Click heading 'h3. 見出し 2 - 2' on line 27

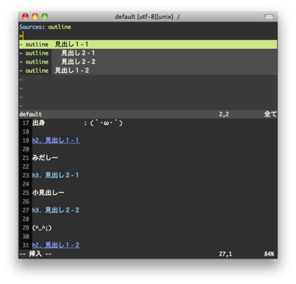56,210
